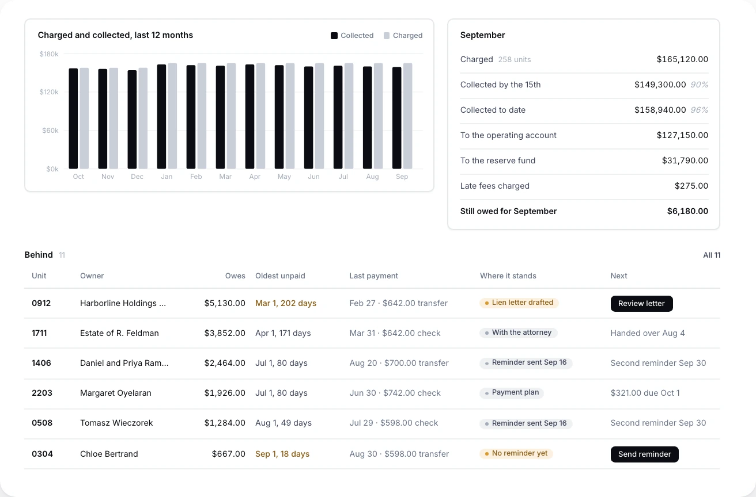Click the Owes column header
Screen dimensions: 756x497
[x=235, y=276]
